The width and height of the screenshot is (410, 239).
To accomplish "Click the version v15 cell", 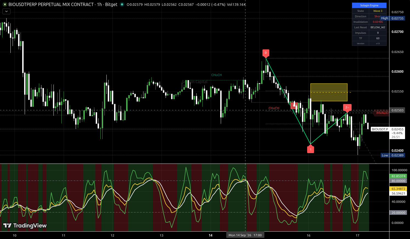I will [x=378, y=43].
